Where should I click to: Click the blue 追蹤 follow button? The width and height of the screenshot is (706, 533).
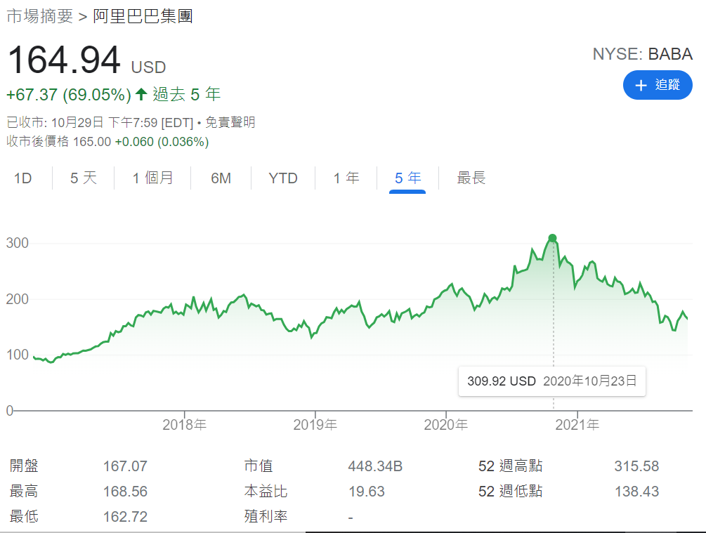point(658,85)
